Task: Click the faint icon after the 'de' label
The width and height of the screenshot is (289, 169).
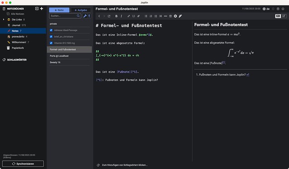Action: [273, 9]
